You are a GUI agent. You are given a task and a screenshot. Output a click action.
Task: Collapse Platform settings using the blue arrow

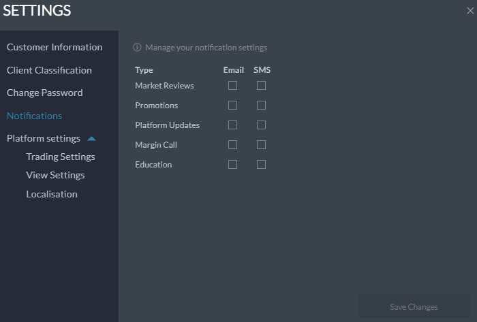91,139
